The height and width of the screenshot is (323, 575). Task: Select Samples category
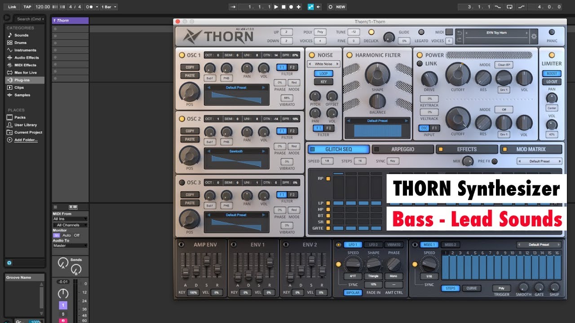pyautogui.click(x=22, y=95)
